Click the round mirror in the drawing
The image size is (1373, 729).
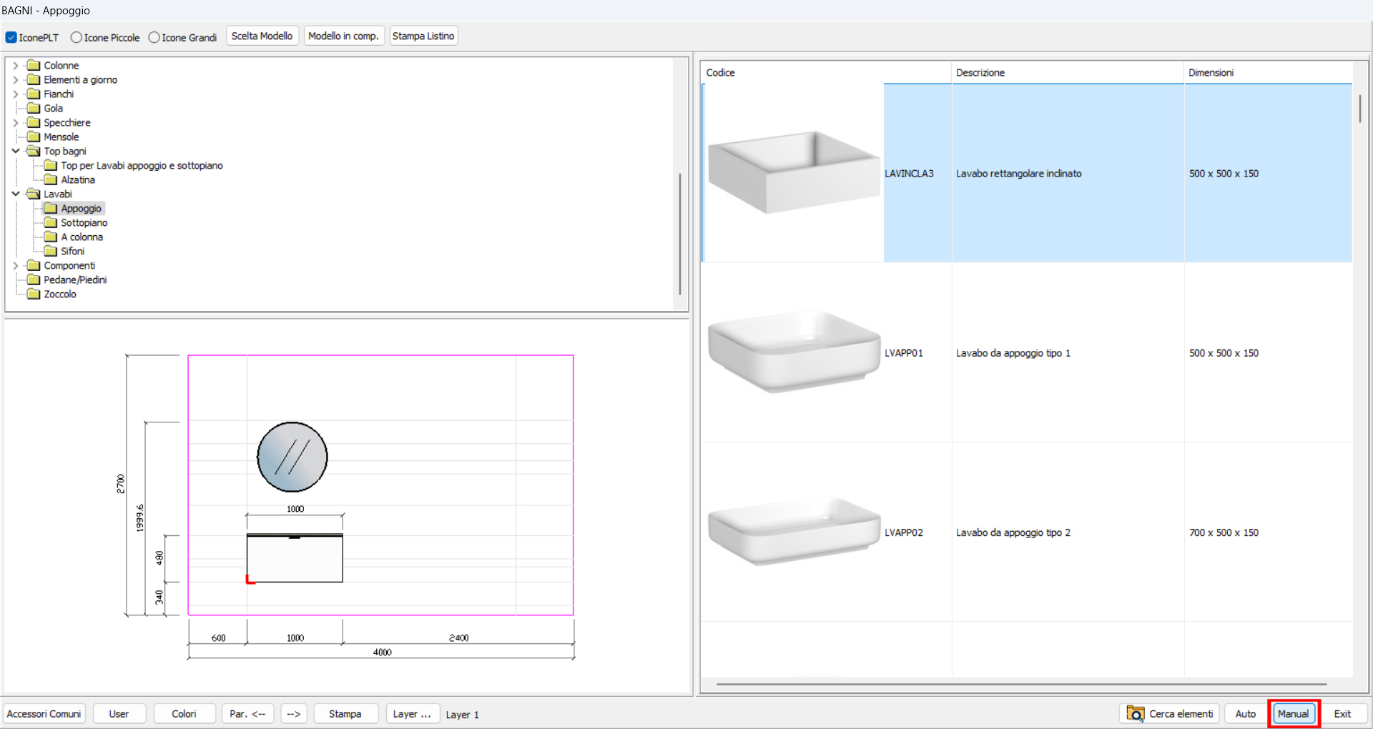292,457
